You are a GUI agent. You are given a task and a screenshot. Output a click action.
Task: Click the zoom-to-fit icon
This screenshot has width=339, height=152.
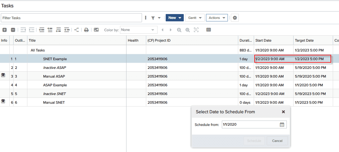[x=196, y=30]
